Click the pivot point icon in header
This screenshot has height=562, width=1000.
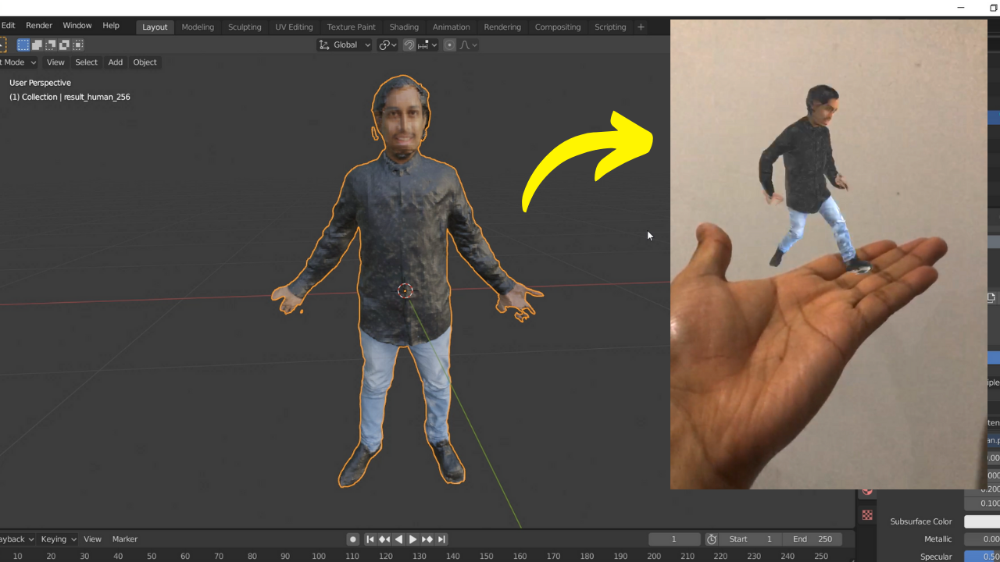click(x=386, y=44)
